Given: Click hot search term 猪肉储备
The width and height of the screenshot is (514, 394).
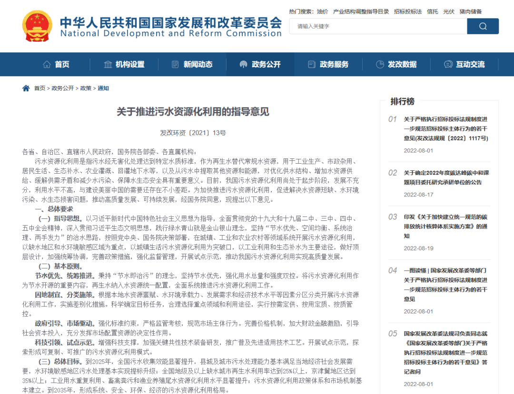Looking at the screenshot, I should [x=471, y=11].
